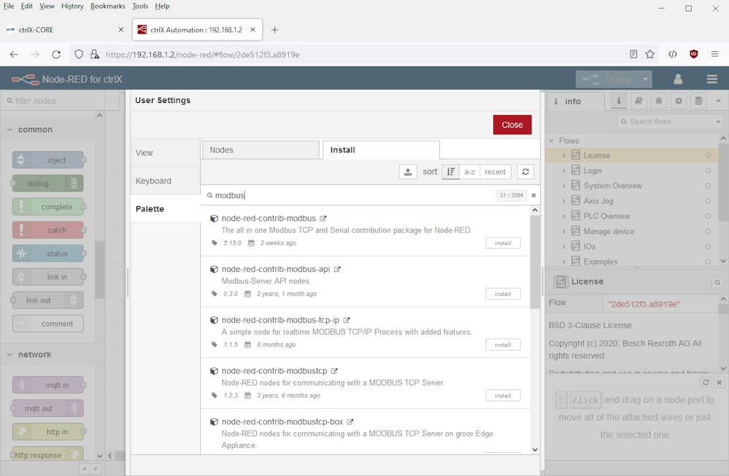Open the user account menu
Image resolution: width=729 pixels, height=476 pixels.
click(678, 79)
